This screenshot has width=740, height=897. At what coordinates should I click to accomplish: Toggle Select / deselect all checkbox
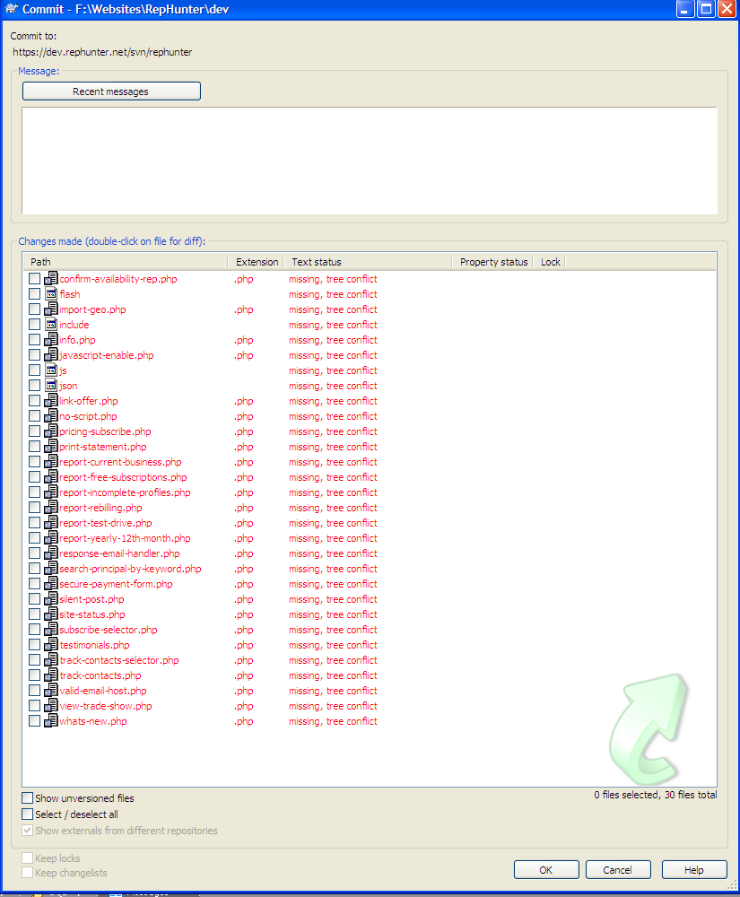28,814
